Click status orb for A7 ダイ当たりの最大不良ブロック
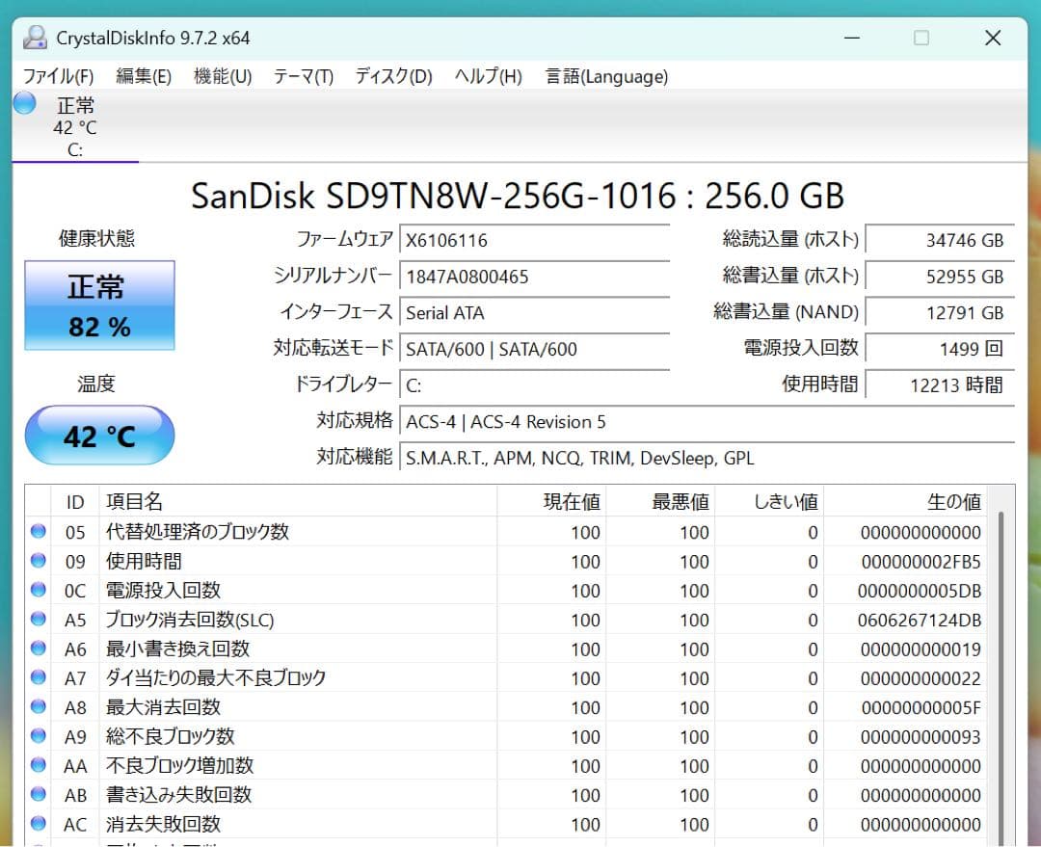Image resolution: width=1041 pixels, height=847 pixels. coord(39,677)
